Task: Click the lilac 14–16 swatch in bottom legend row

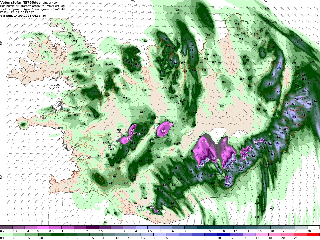Action: tap(249, 235)
